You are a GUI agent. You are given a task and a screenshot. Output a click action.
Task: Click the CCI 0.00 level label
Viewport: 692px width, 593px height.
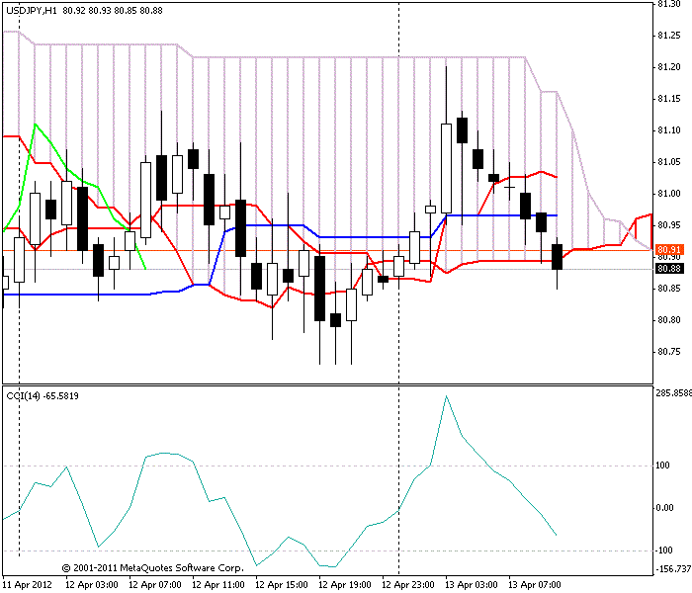point(664,507)
